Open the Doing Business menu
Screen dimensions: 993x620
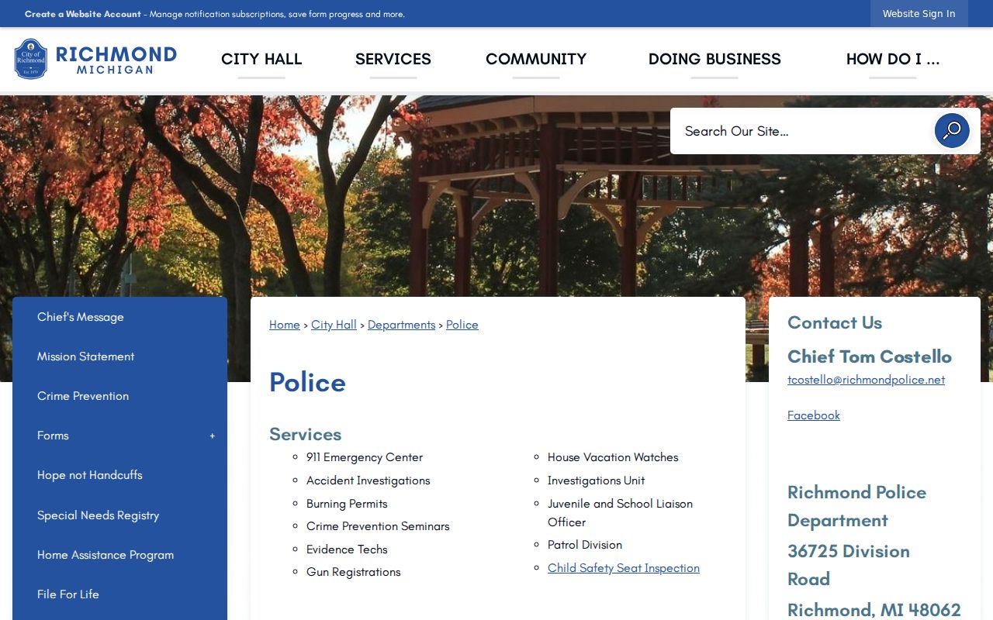coord(714,60)
